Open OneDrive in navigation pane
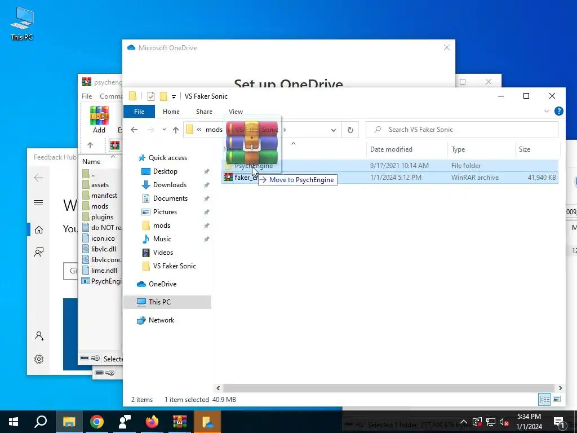This screenshot has height=433, width=577. [x=162, y=284]
